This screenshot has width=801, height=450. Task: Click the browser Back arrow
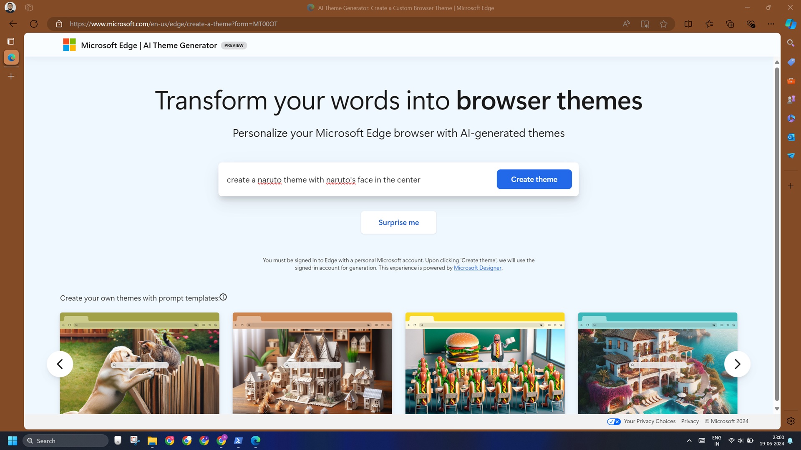pos(13,24)
